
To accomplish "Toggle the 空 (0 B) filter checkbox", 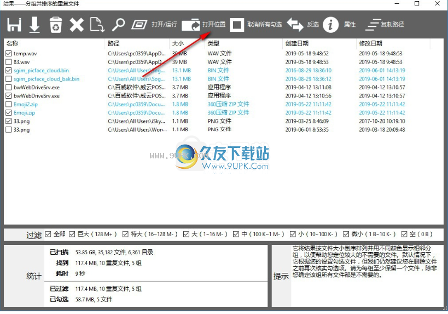I will pyautogui.click(x=404, y=234).
